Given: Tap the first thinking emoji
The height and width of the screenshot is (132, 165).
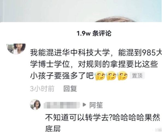Looking at the screenshot, I should 100,76.
